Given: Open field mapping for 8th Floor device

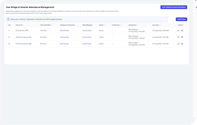Looking at the screenshot, I should [x=87, y=44].
